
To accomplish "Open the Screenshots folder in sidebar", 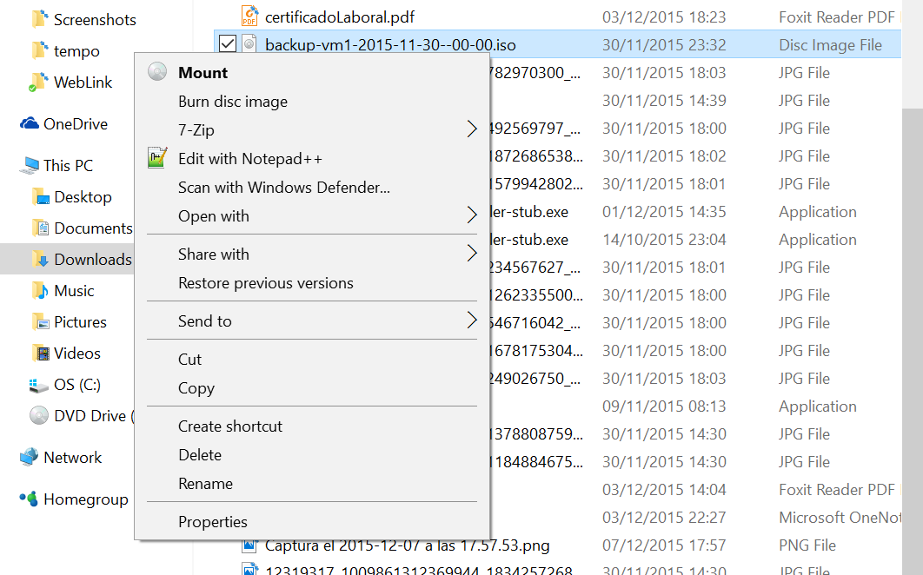I will (x=95, y=19).
